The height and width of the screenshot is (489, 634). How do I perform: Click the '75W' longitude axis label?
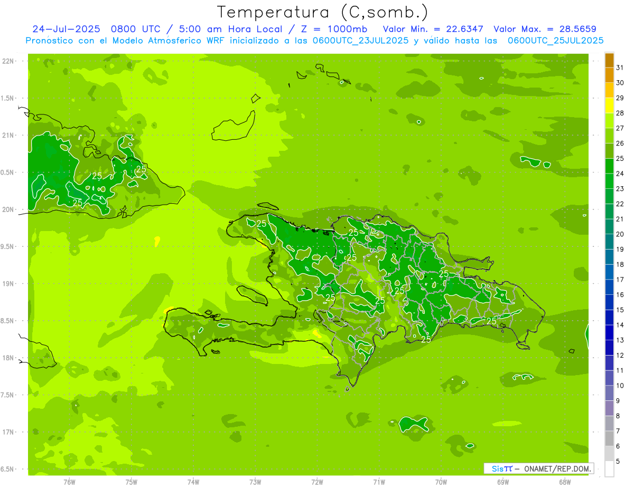pyautogui.click(x=132, y=482)
